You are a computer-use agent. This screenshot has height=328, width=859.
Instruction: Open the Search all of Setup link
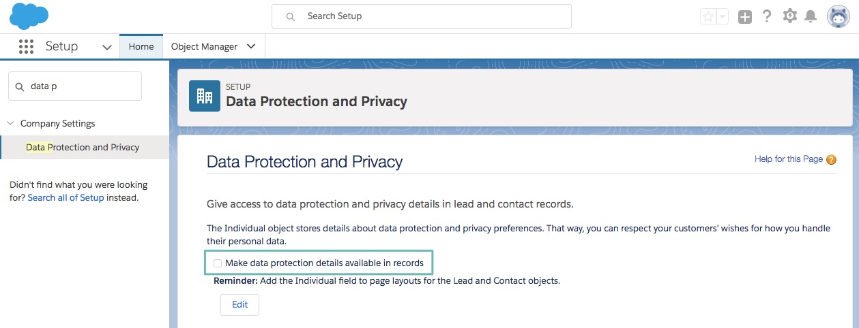coord(66,198)
